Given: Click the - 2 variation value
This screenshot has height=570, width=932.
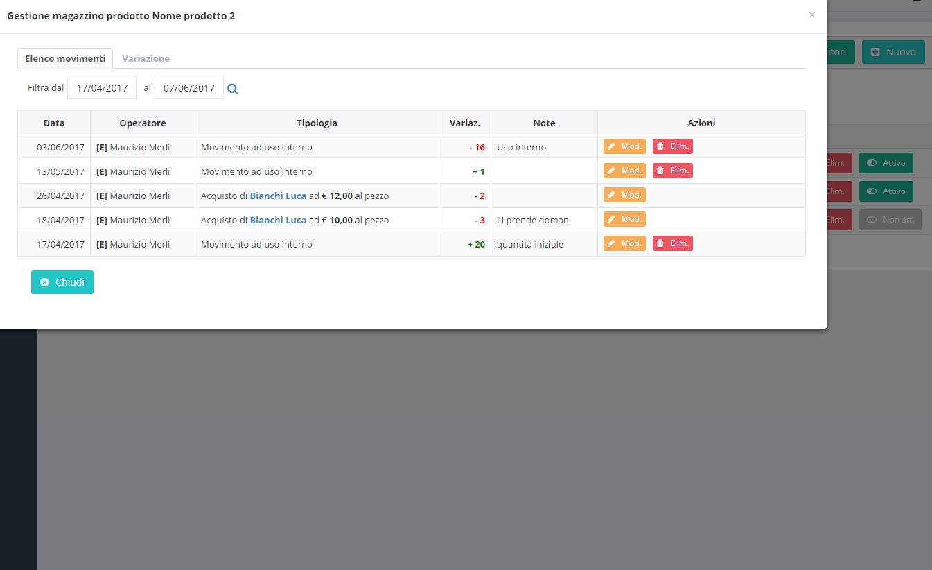Looking at the screenshot, I should (480, 196).
